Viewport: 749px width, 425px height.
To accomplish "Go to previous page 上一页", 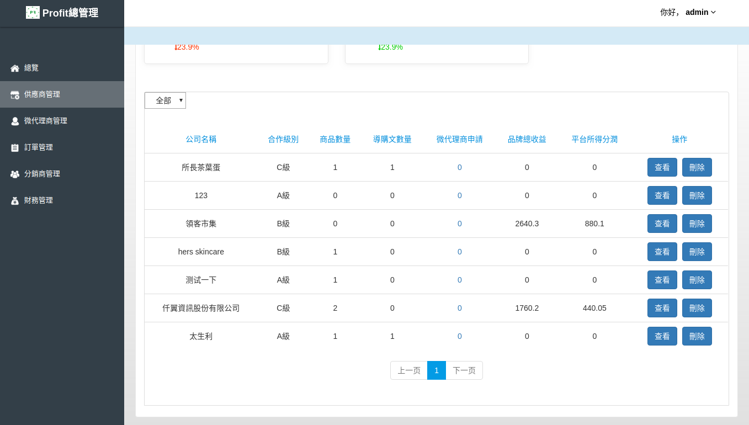I will 409,370.
